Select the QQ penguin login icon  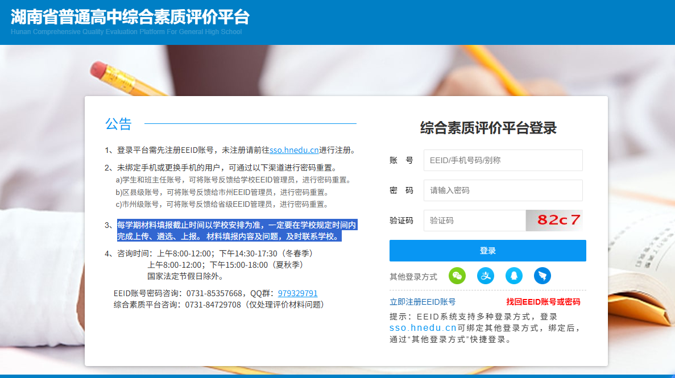coord(514,276)
